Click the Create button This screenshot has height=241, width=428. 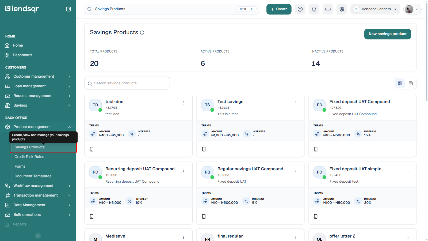coord(279,9)
